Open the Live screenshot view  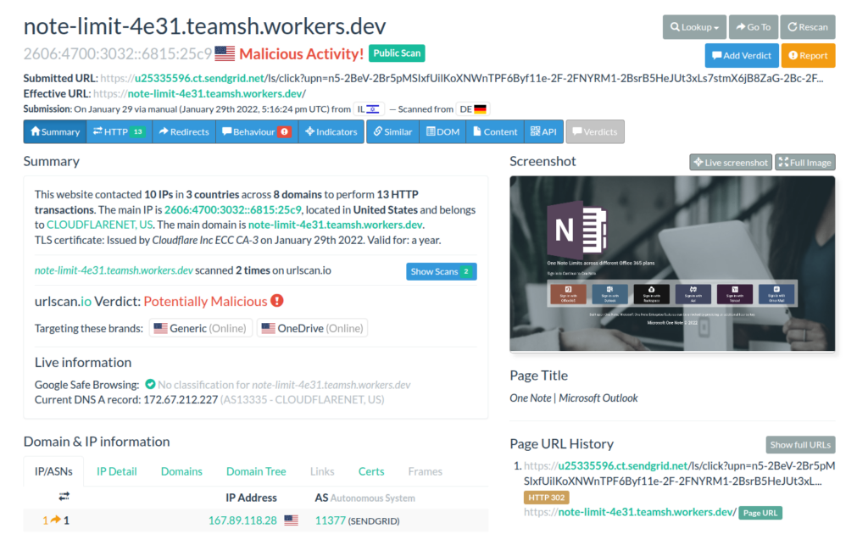(x=730, y=162)
